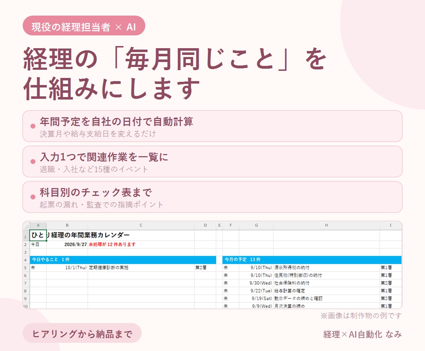Select column H header in the spreadsheet
The image size is (425, 351).
[x=327, y=225]
